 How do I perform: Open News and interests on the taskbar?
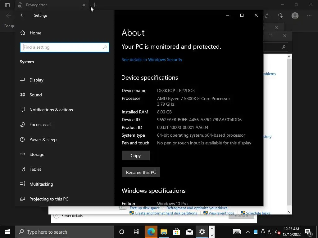pos(237,232)
